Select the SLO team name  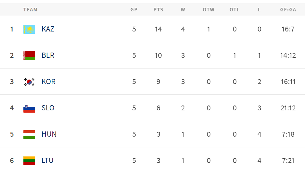coord(48,108)
